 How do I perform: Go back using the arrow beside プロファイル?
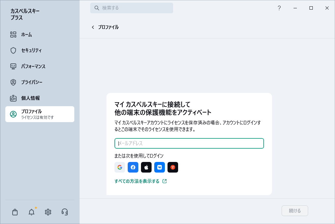(93, 27)
